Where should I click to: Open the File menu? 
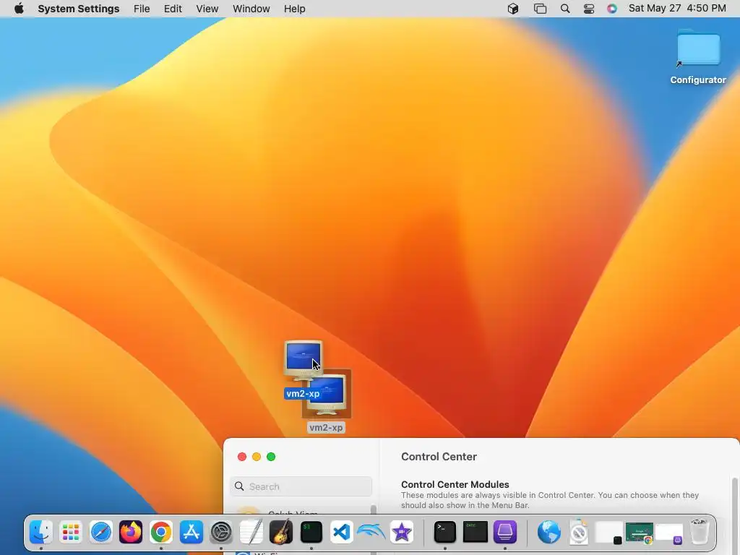142,9
